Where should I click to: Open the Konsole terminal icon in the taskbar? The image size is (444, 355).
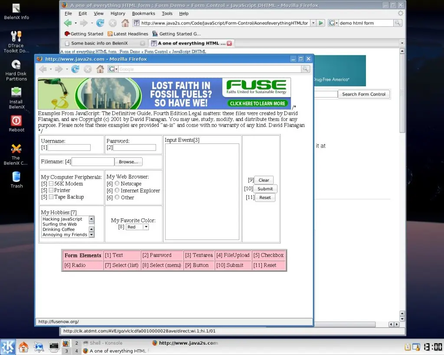pyautogui.click(x=54, y=347)
